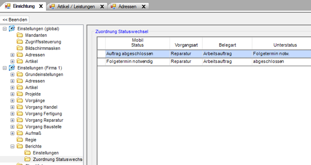Switch to the Artikel / Leistungen tab

(x=75, y=7)
